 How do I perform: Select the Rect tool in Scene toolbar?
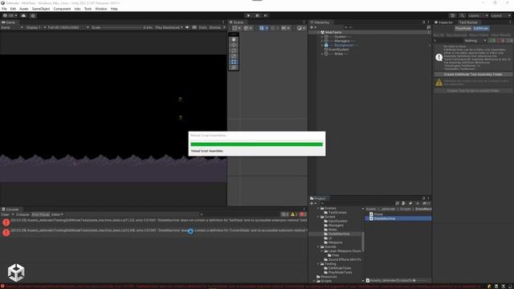[x=234, y=62]
